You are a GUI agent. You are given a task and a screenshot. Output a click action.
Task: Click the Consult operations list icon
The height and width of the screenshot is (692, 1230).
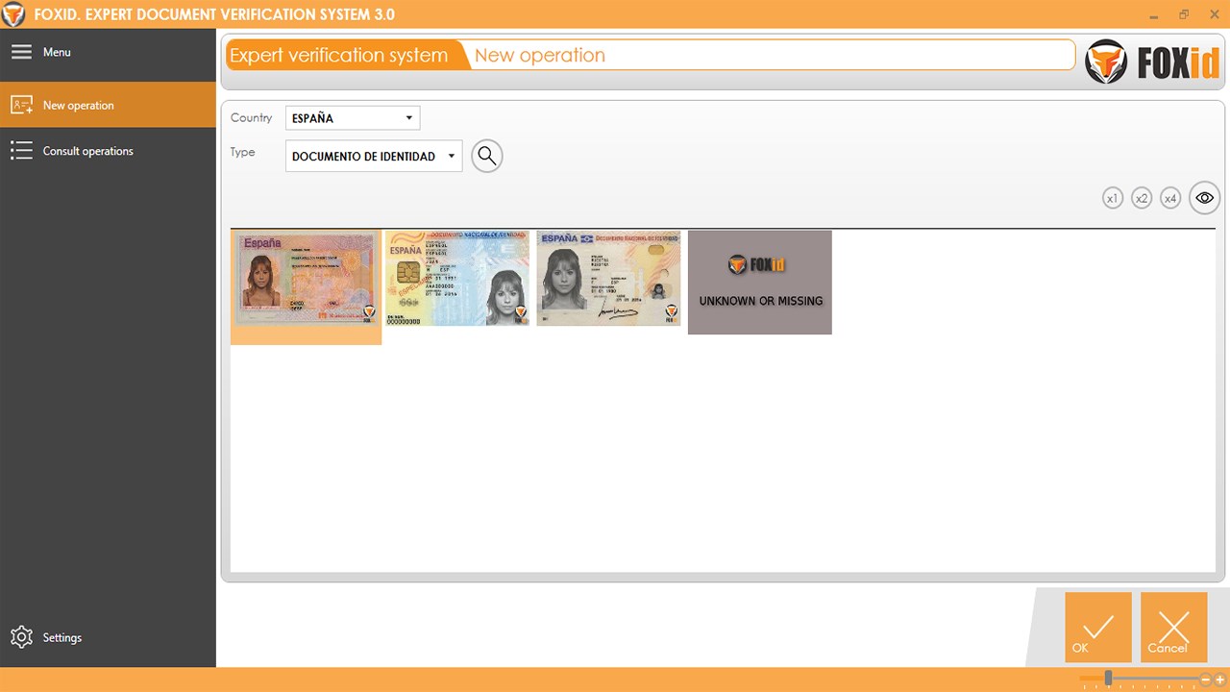pos(21,151)
